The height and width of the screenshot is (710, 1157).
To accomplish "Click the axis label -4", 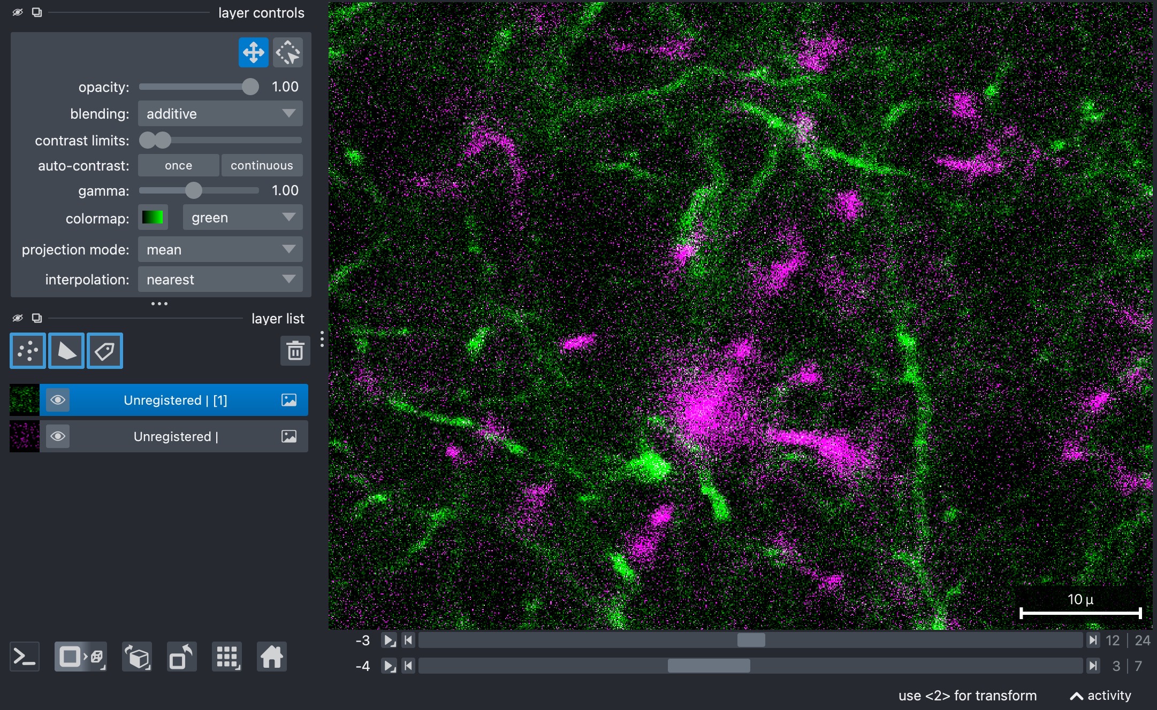I will point(363,666).
